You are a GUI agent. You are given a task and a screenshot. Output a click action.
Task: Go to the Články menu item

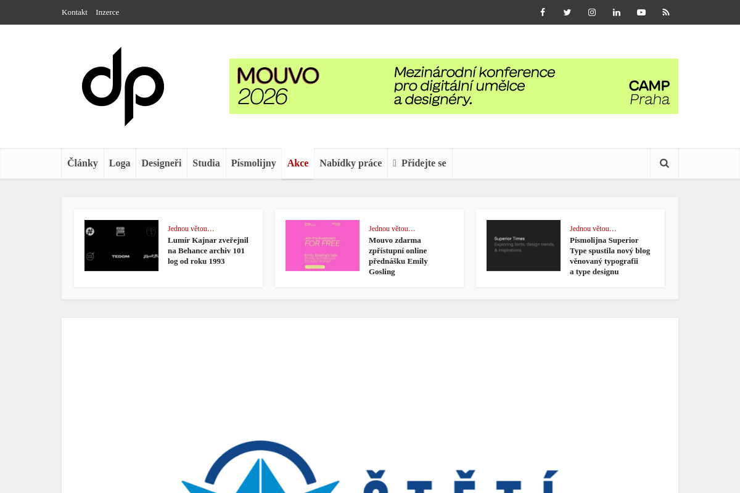point(83,163)
